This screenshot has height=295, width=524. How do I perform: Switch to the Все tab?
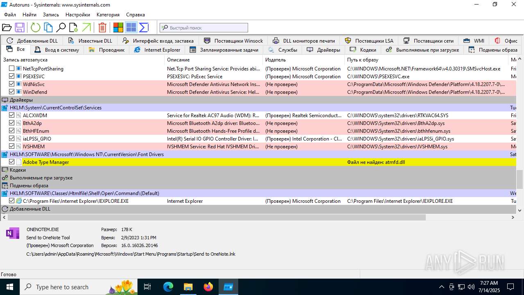(x=16, y=49)
